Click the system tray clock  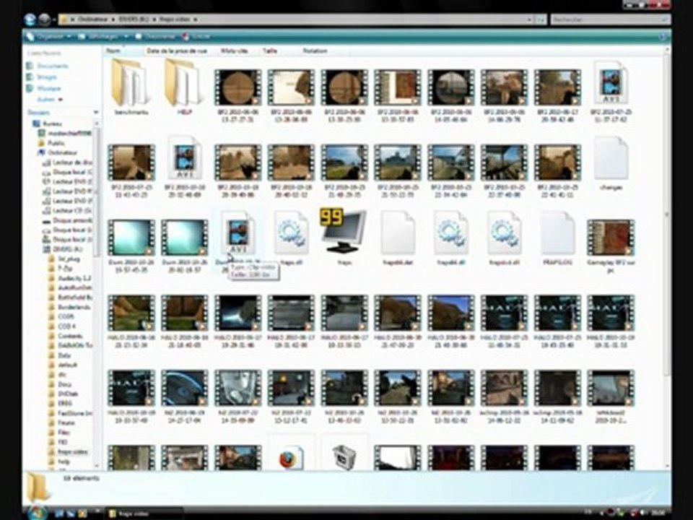[x=659, y=513]
